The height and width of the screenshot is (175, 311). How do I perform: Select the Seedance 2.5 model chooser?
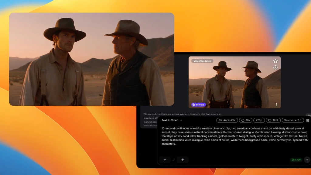[292, 120]
